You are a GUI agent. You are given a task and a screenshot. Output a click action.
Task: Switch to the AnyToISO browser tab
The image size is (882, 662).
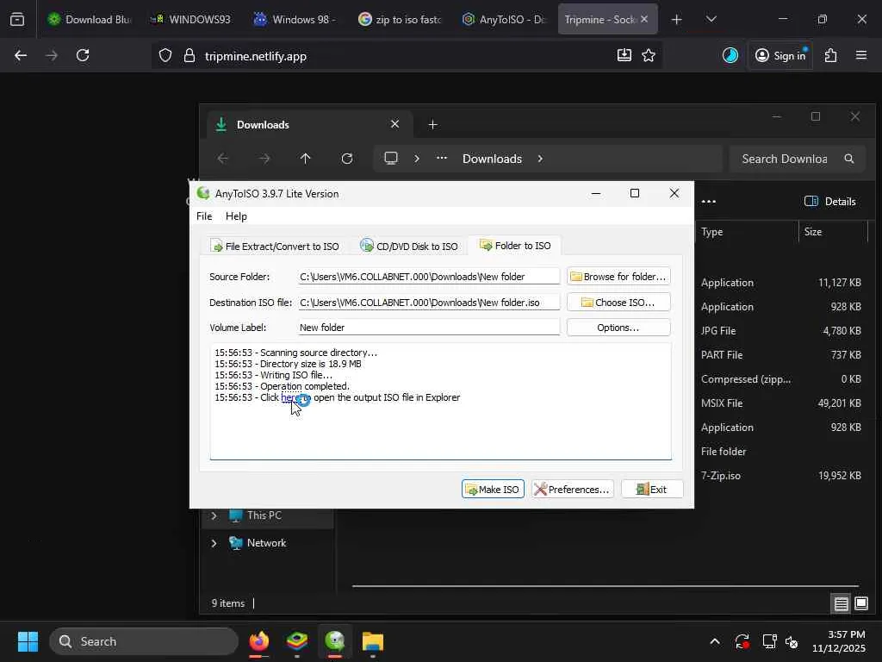pyautogui.click(x=503, y=19)
